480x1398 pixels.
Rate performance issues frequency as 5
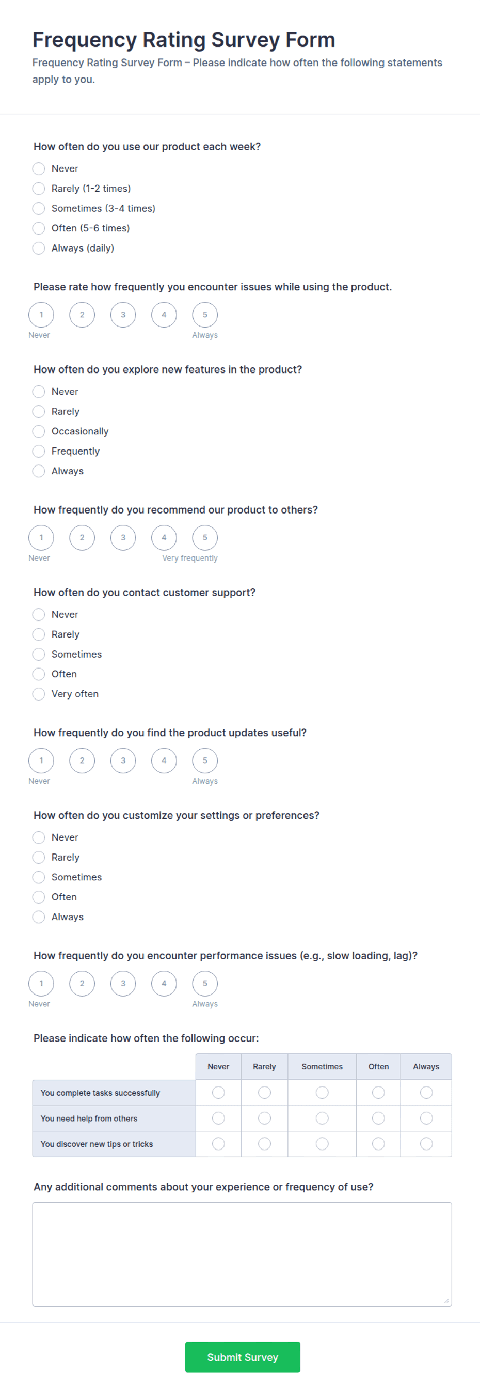205,983
